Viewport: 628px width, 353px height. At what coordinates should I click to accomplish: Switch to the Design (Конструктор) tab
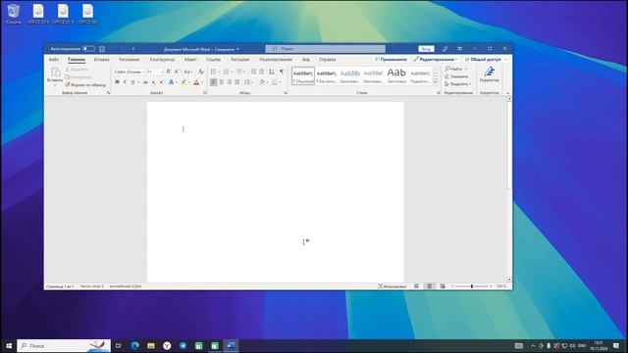[x=162, y=59]
